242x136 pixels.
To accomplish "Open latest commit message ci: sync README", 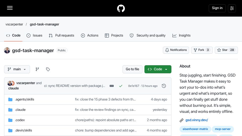I will pyautogui.click(x=75, y=86).
